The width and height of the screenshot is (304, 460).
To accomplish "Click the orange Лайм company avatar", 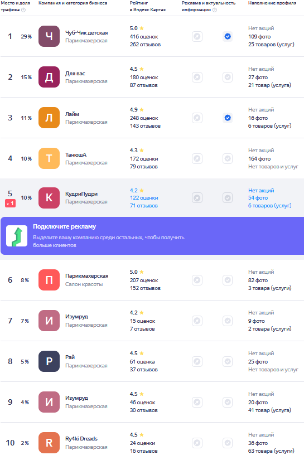I will (49, 118).
